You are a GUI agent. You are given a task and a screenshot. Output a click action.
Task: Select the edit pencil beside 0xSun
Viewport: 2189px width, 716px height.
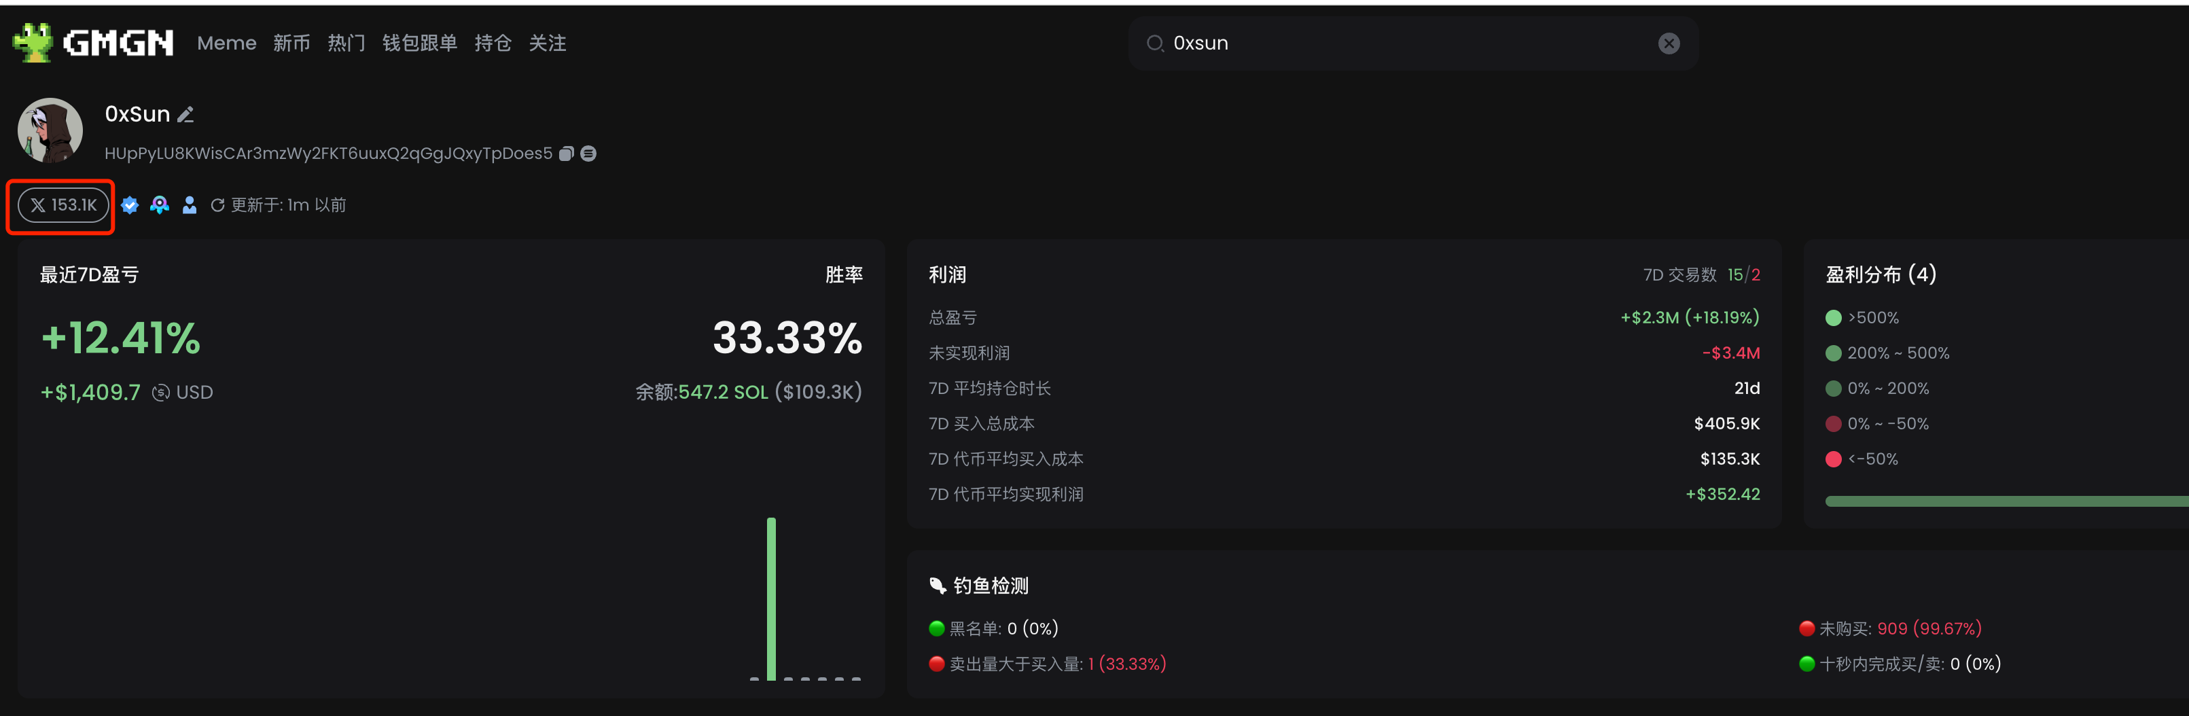coord(186,114)
